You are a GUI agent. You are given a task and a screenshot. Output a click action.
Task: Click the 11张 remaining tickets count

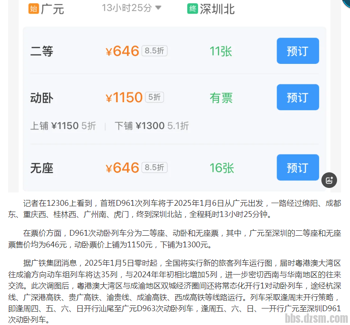[x=220, y=51]
